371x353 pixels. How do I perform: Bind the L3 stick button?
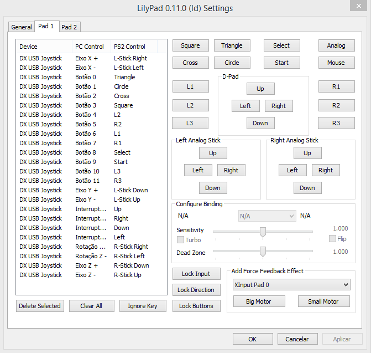pyautogui.click(x=190, y=123)
